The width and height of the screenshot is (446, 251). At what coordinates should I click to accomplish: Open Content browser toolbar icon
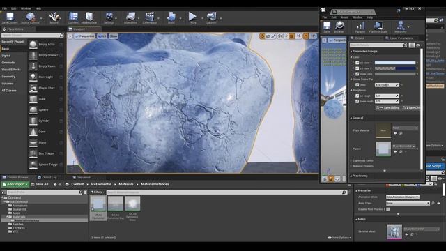pos(73,17)
